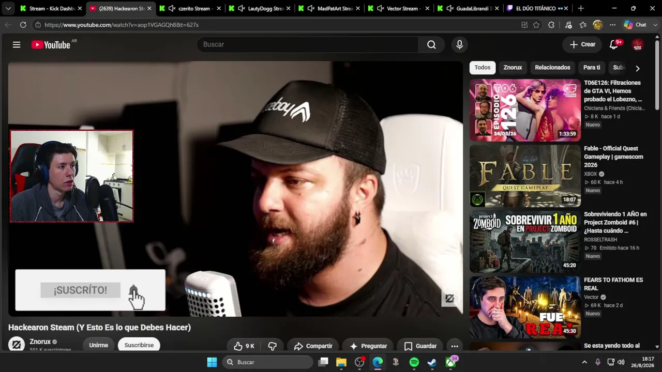This screenshot has width=662, height=372.
Task: Select the Para ti filter chip
Action: [x=592, y=68]
